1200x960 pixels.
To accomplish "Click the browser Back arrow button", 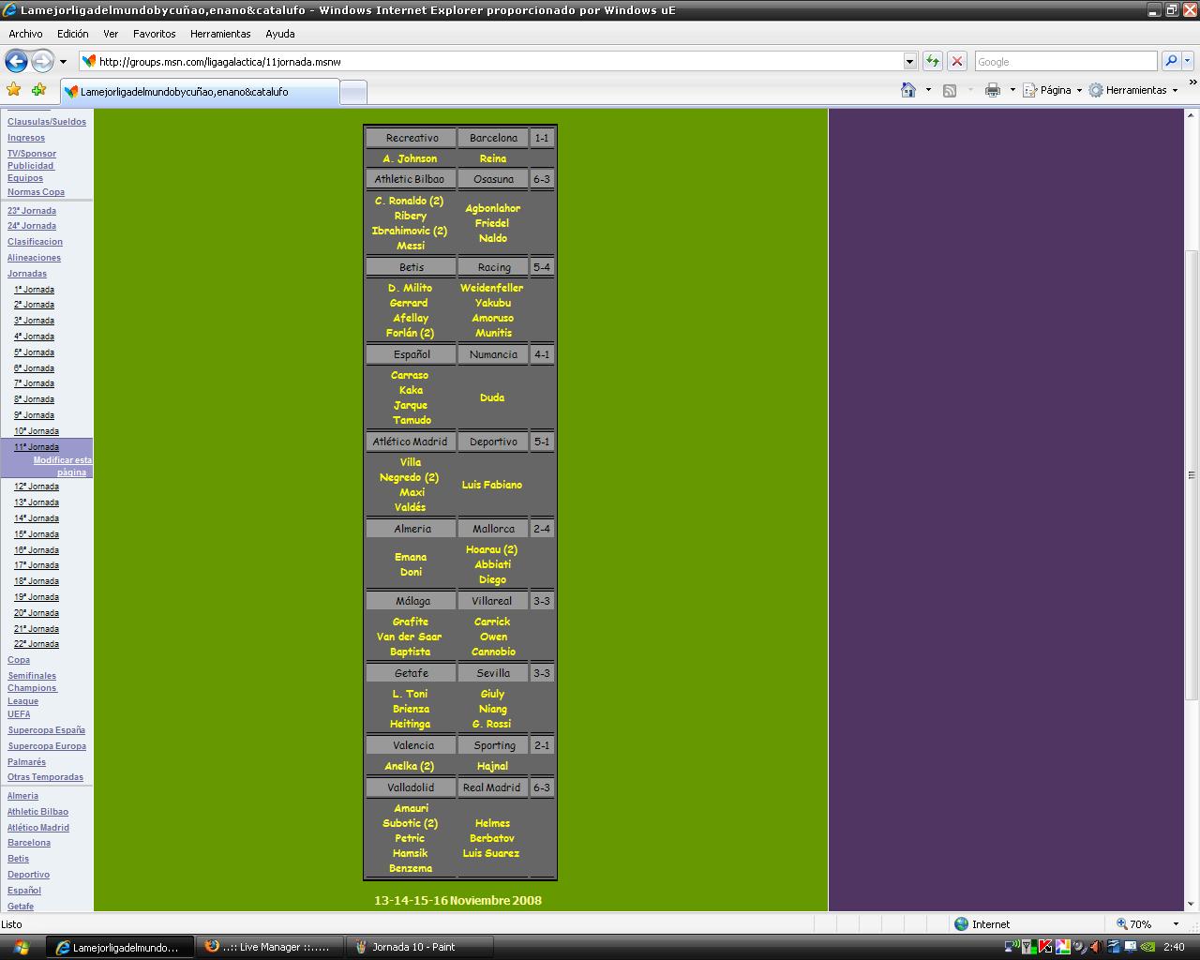I will point(16,61).
